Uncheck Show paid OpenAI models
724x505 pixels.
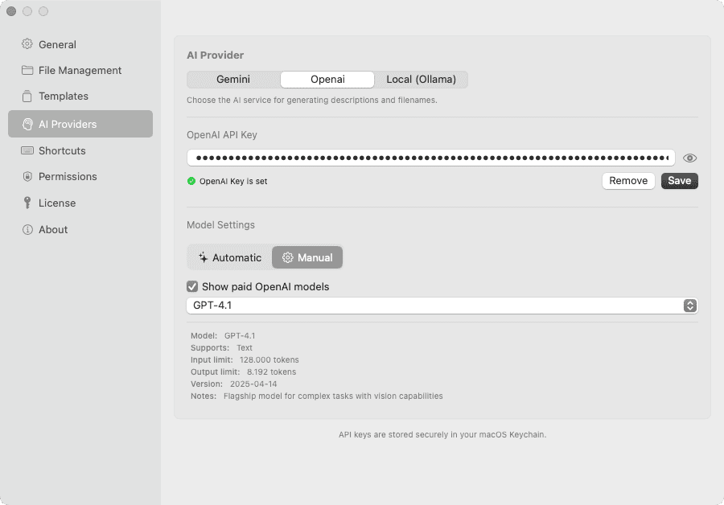[192, 286]
